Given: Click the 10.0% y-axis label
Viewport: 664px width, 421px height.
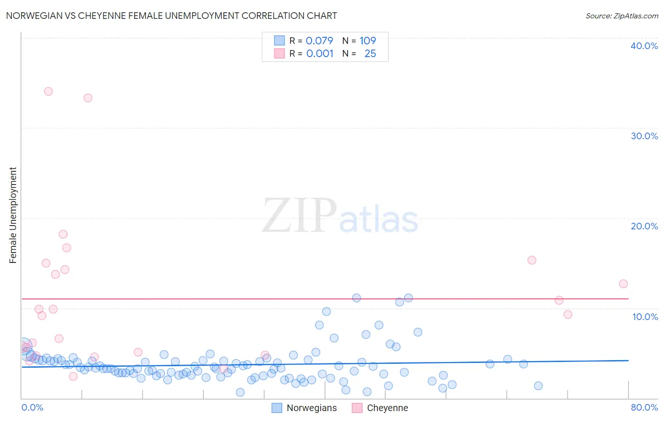Looking at the screenshot, I should (x=645, y=317).
